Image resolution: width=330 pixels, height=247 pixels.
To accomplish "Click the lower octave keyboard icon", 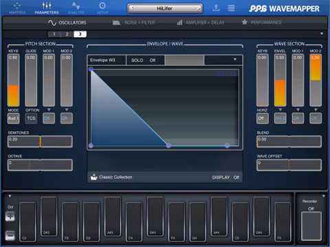I will (10, 235).
